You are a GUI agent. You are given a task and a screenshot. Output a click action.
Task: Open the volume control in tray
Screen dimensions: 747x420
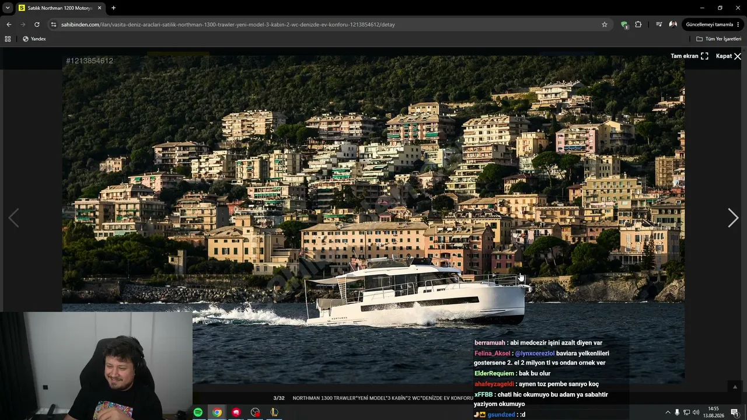point(696,412)
